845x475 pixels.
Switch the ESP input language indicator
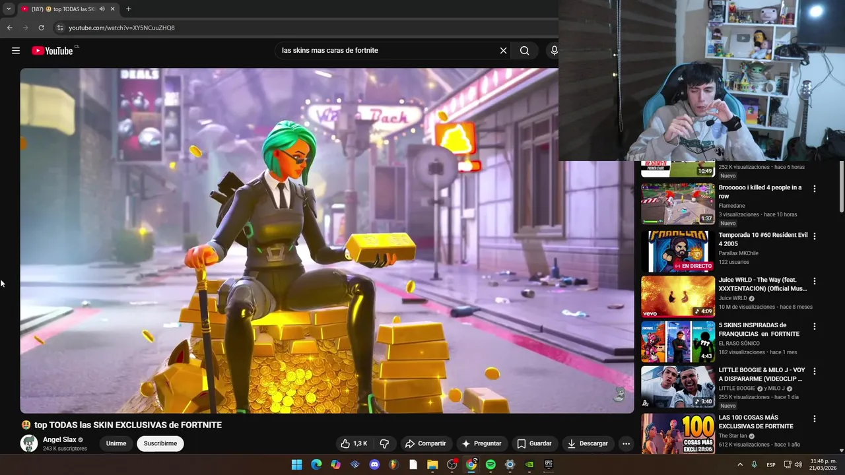[x=771, y=464]
